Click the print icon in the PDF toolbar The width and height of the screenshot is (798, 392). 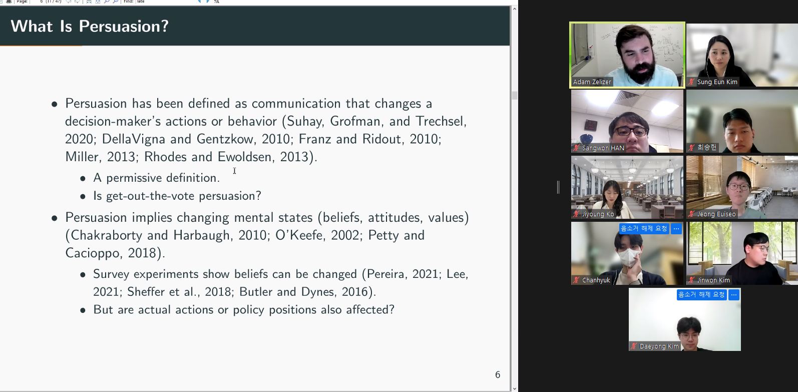[x=9, y=2]
